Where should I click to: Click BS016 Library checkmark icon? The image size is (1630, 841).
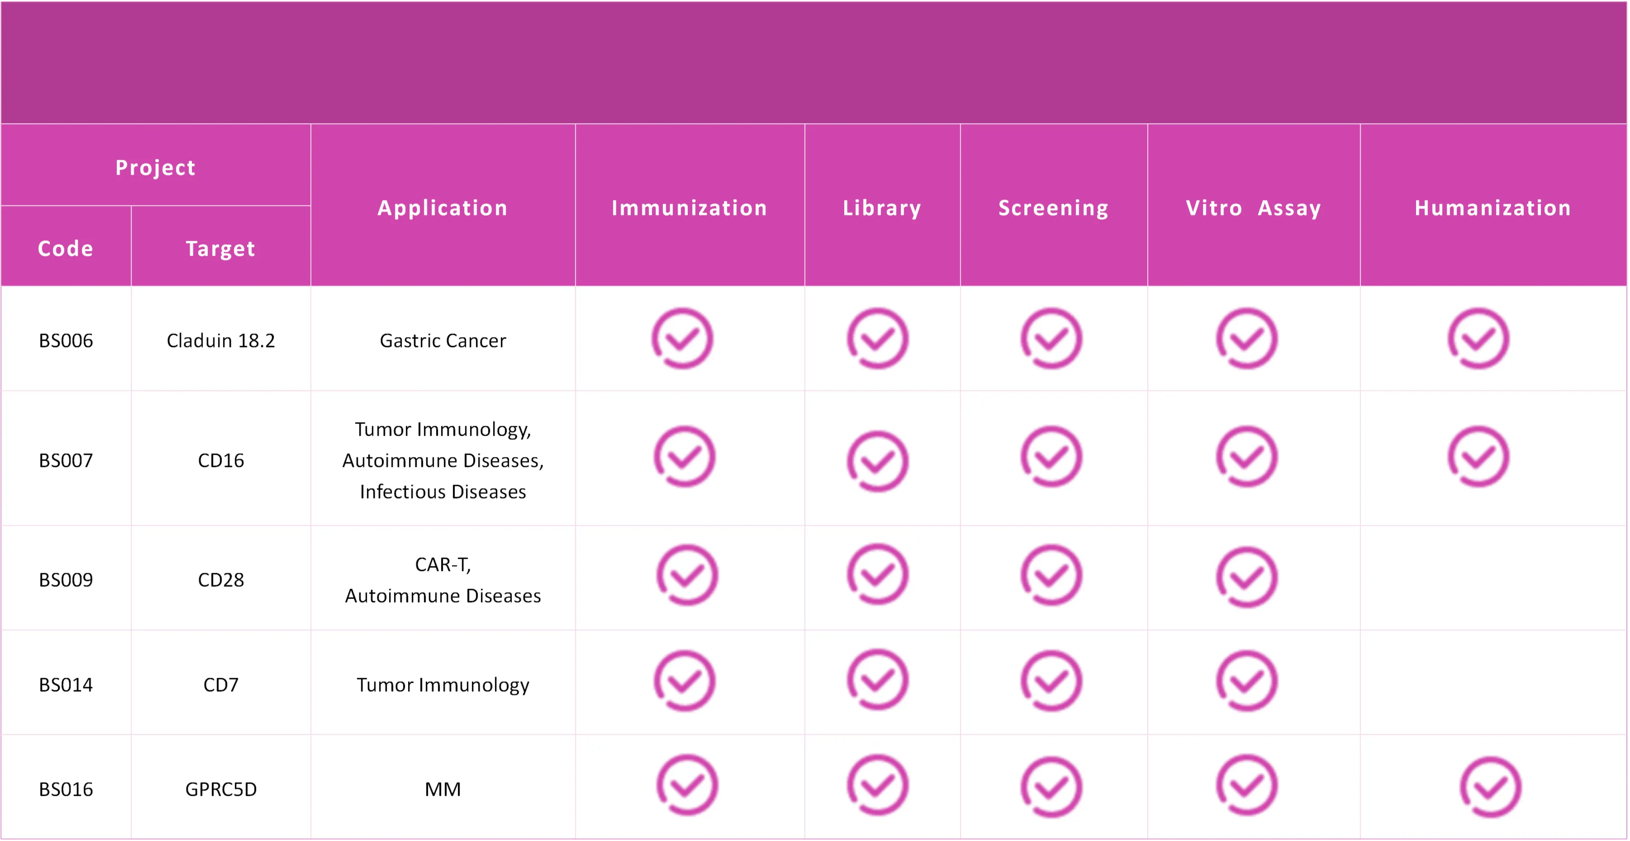(x=878, y=785)
